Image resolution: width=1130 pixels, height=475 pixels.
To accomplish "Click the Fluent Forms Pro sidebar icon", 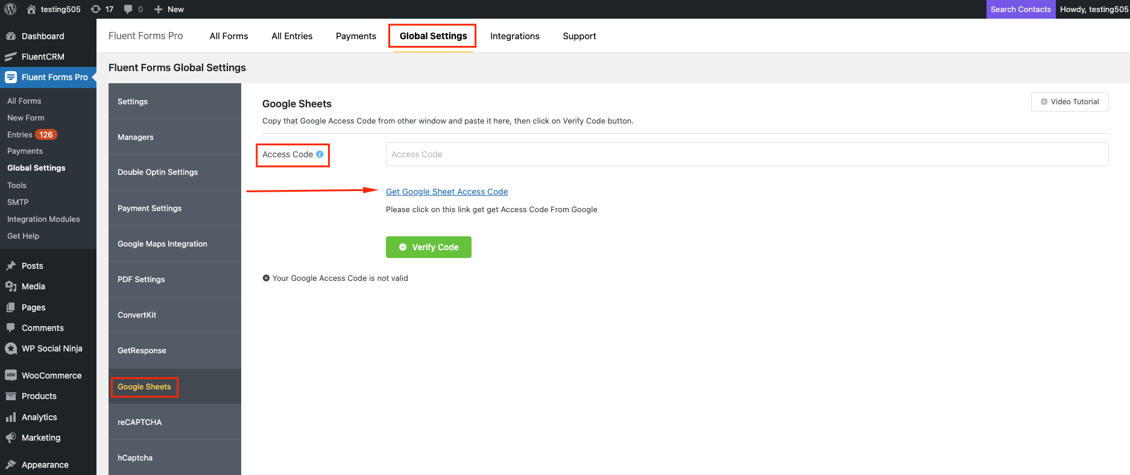I will coord(11,77).
